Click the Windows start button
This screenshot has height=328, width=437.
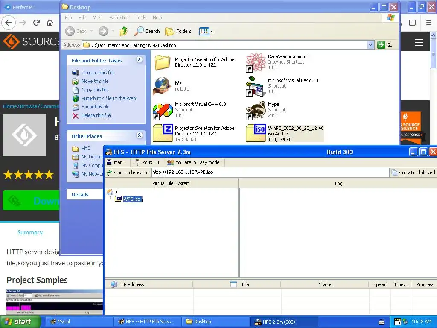click(20, 322)
